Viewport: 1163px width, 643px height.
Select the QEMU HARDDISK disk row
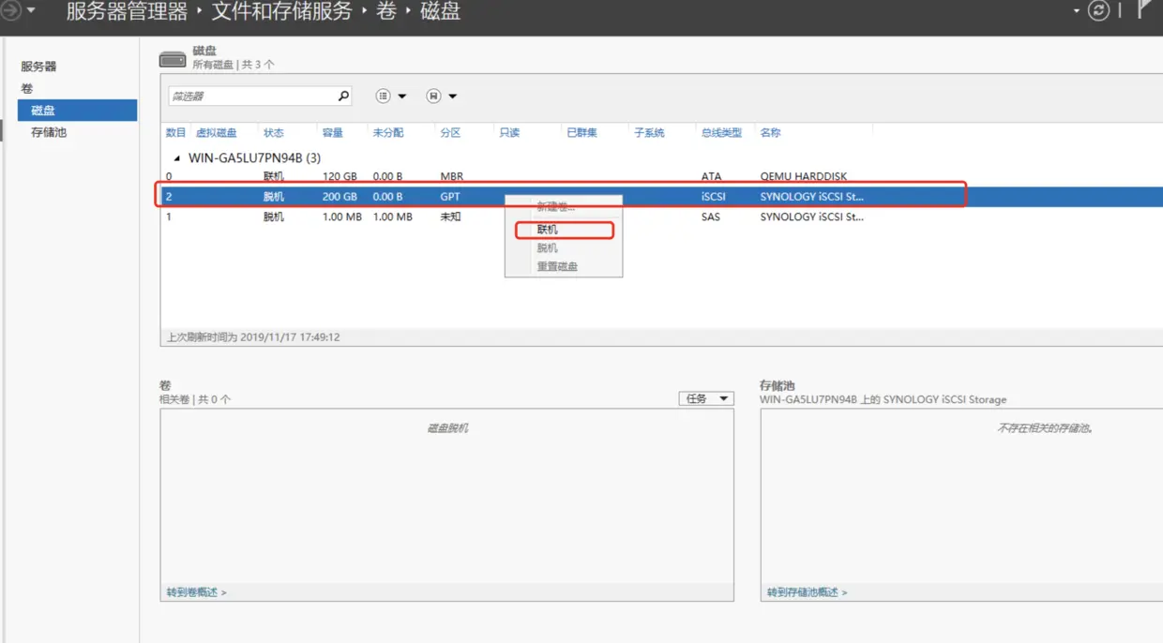661,176
